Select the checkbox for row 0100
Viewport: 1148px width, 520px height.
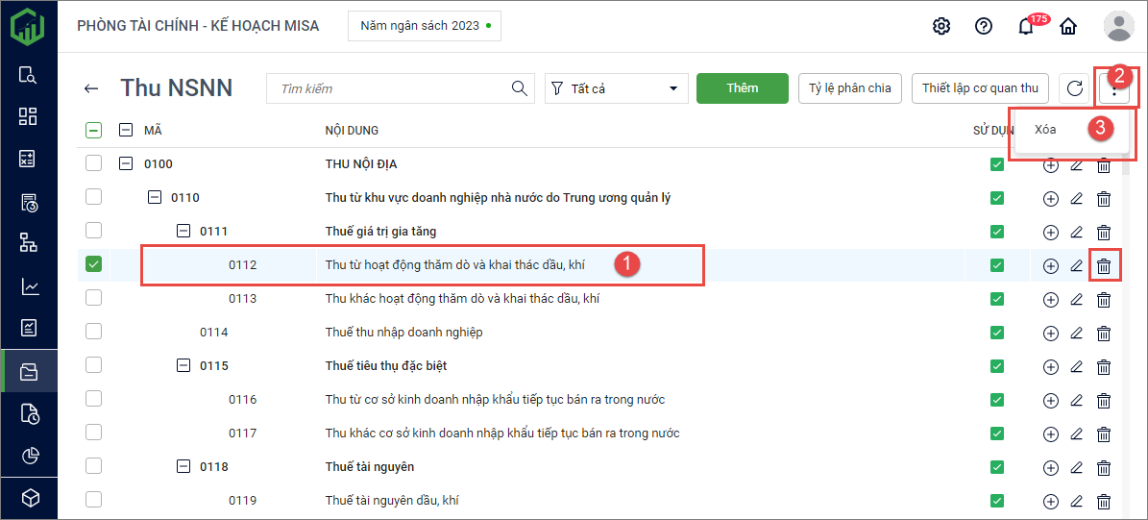(93, 163)
